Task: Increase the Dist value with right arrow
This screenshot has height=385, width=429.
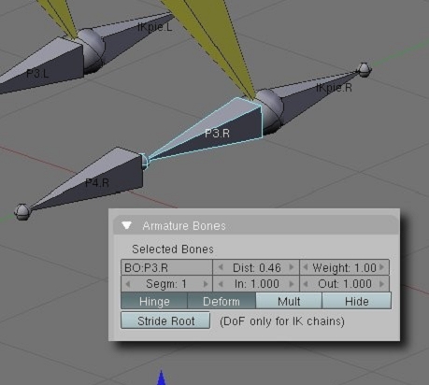Action: (292, 267)
